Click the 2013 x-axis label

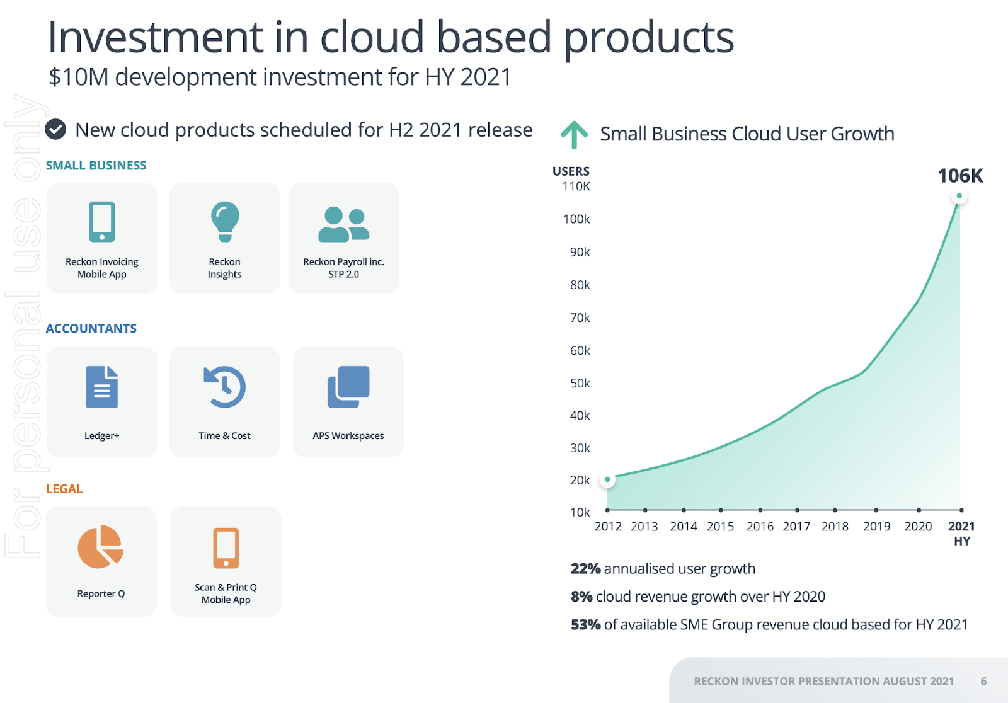(x=644, y=526)
